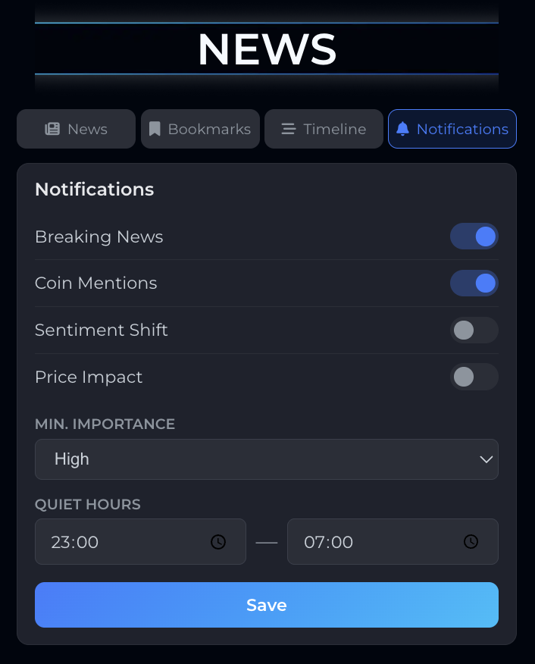Select the News tab label

click(86, 129)
